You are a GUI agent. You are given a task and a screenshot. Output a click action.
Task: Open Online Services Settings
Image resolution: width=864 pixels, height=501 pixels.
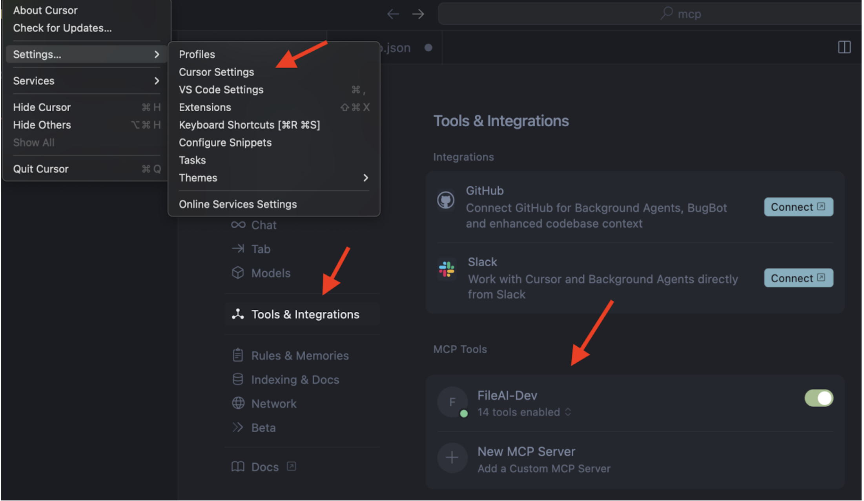coord(238,204)
